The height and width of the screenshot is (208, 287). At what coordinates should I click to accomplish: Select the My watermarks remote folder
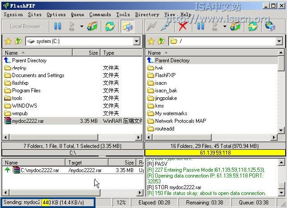tap(167, 113)
